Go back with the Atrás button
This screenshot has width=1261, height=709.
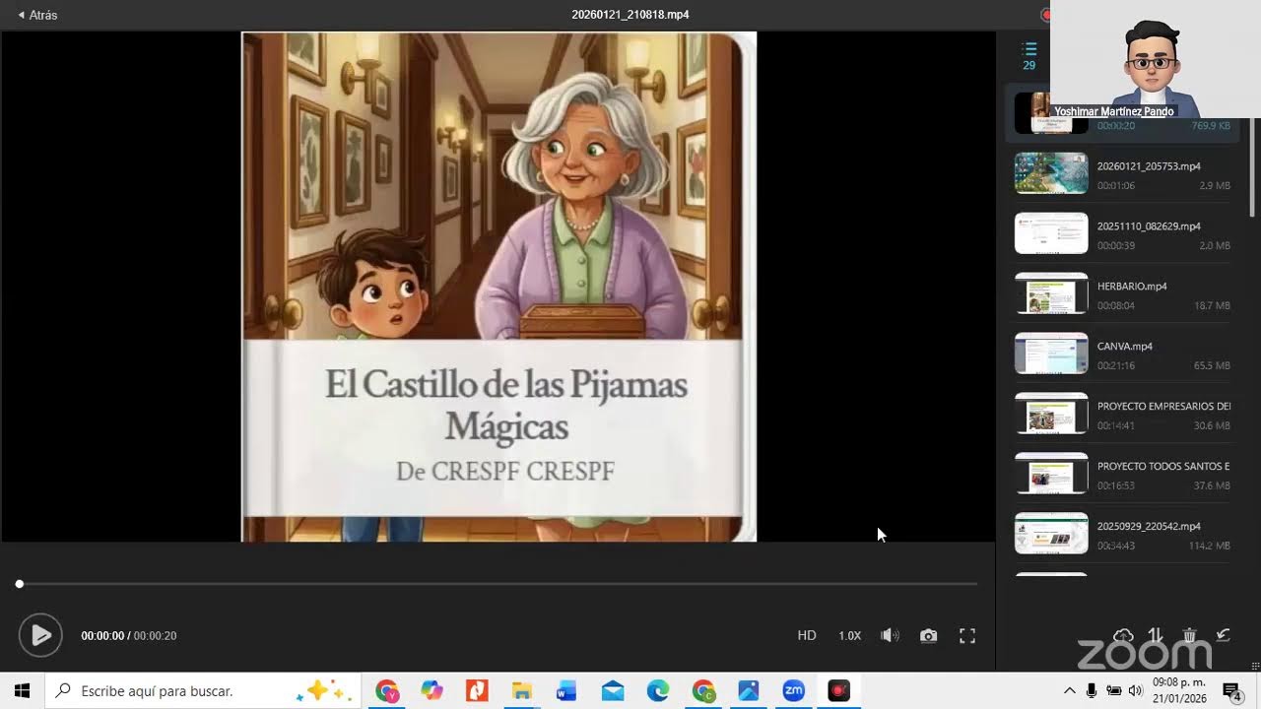(37, 15)
